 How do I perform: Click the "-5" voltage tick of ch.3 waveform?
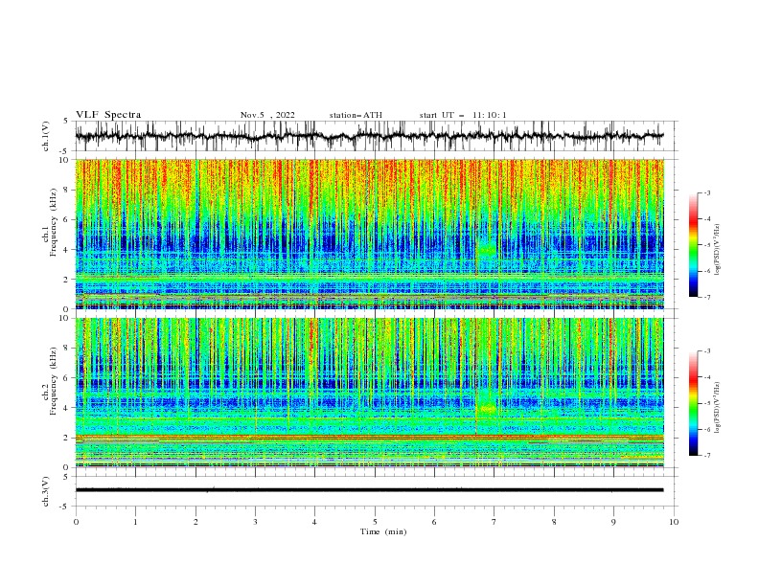(x=65, y=507)
